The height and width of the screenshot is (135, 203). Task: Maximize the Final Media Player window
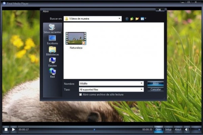(x=189, y=2)
